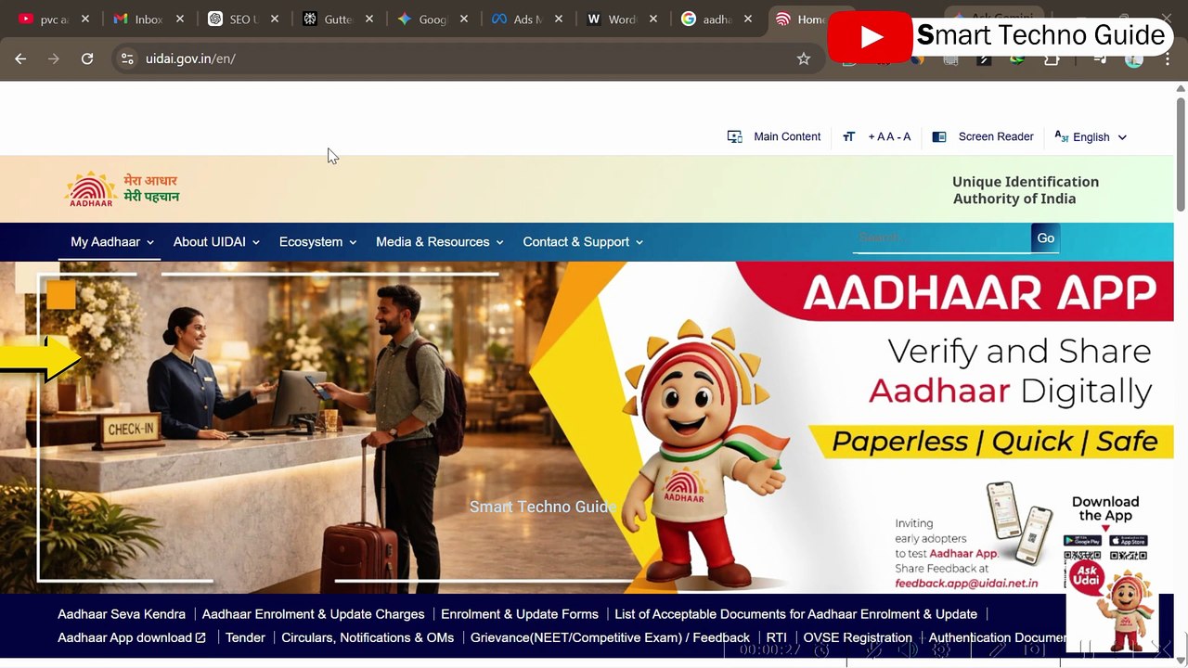Go back using the browser back arrow
The height and width of the screenshot is (668, 1188).
pyautogui.click(x=20, y=58)
